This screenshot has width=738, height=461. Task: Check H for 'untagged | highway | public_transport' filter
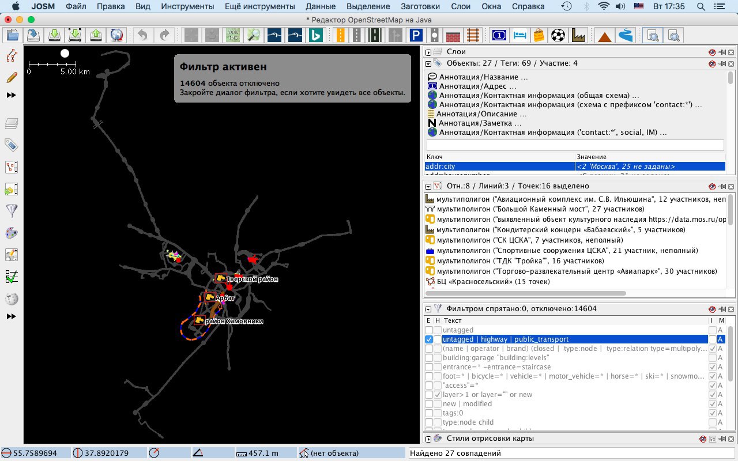click(438, 339)
